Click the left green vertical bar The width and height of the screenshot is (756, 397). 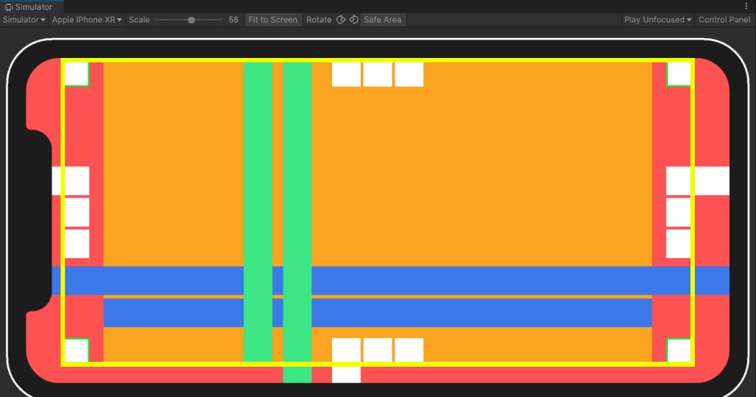pyautogui.click(x=258, y=212)
